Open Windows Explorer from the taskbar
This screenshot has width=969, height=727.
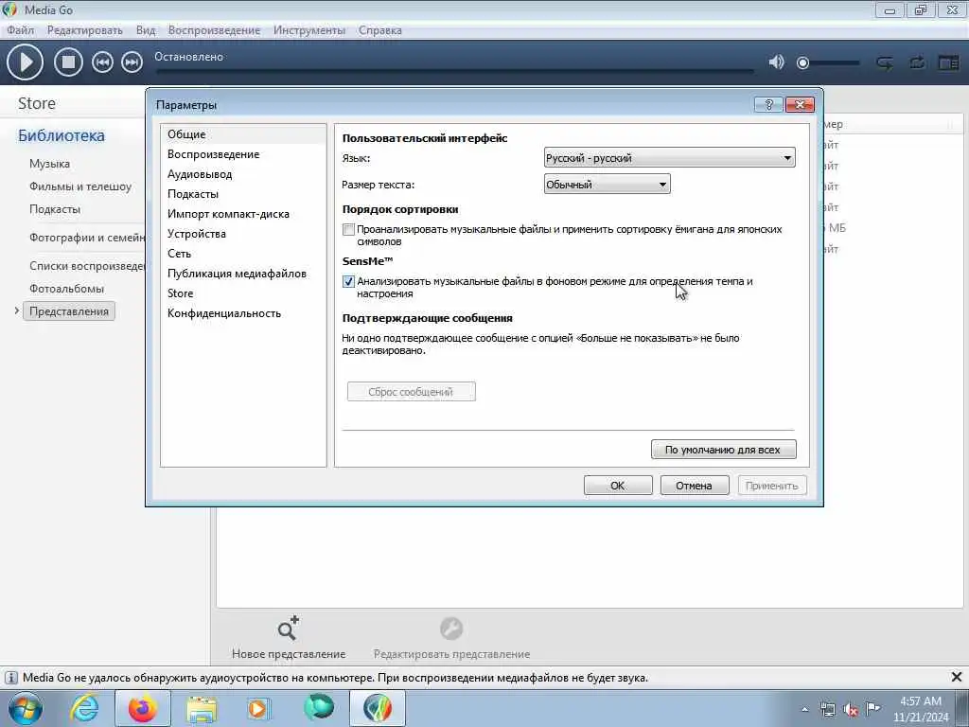(x=202, y=708)
